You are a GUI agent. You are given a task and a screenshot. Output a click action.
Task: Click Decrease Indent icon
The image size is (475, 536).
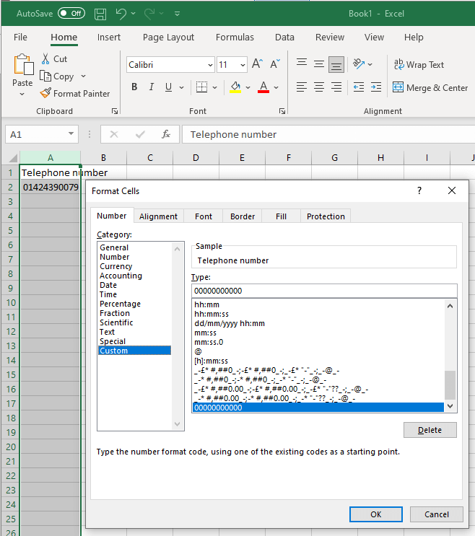point(359,87)
